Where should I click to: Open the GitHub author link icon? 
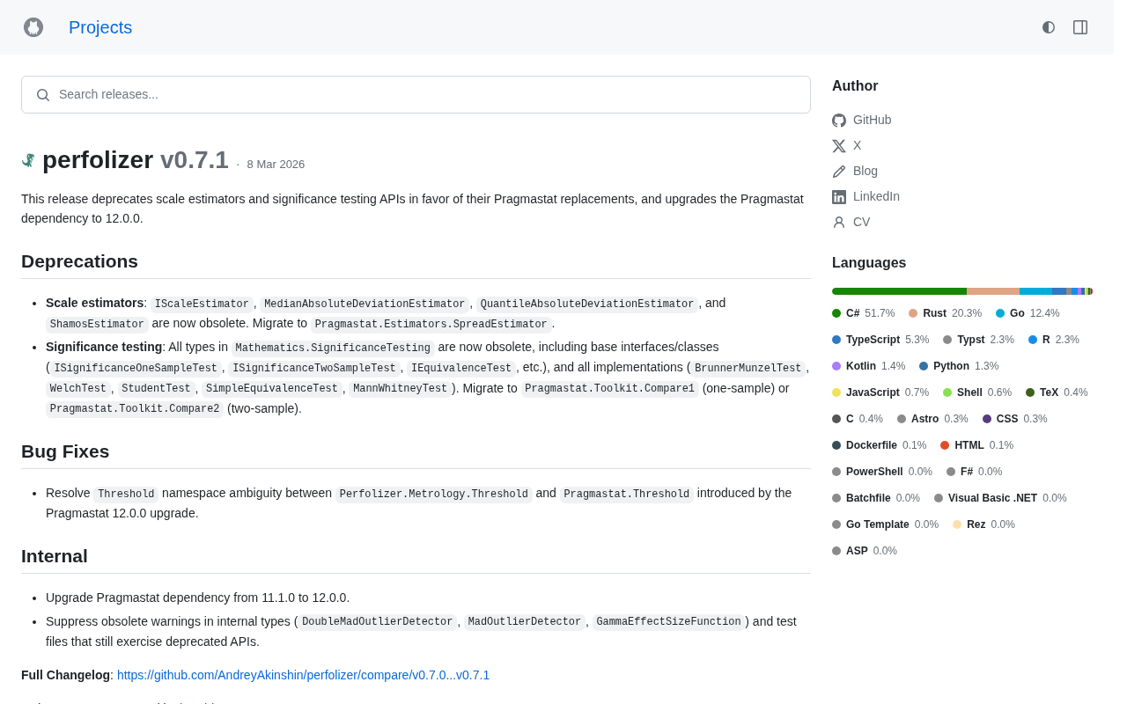(839, 121)
